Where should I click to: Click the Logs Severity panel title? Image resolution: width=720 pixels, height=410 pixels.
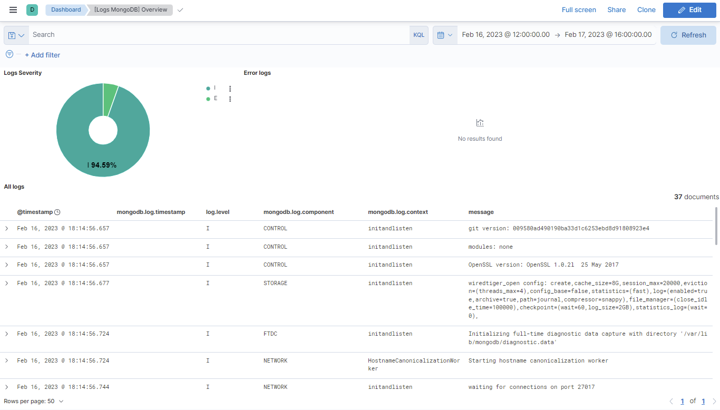coord(23,73)
